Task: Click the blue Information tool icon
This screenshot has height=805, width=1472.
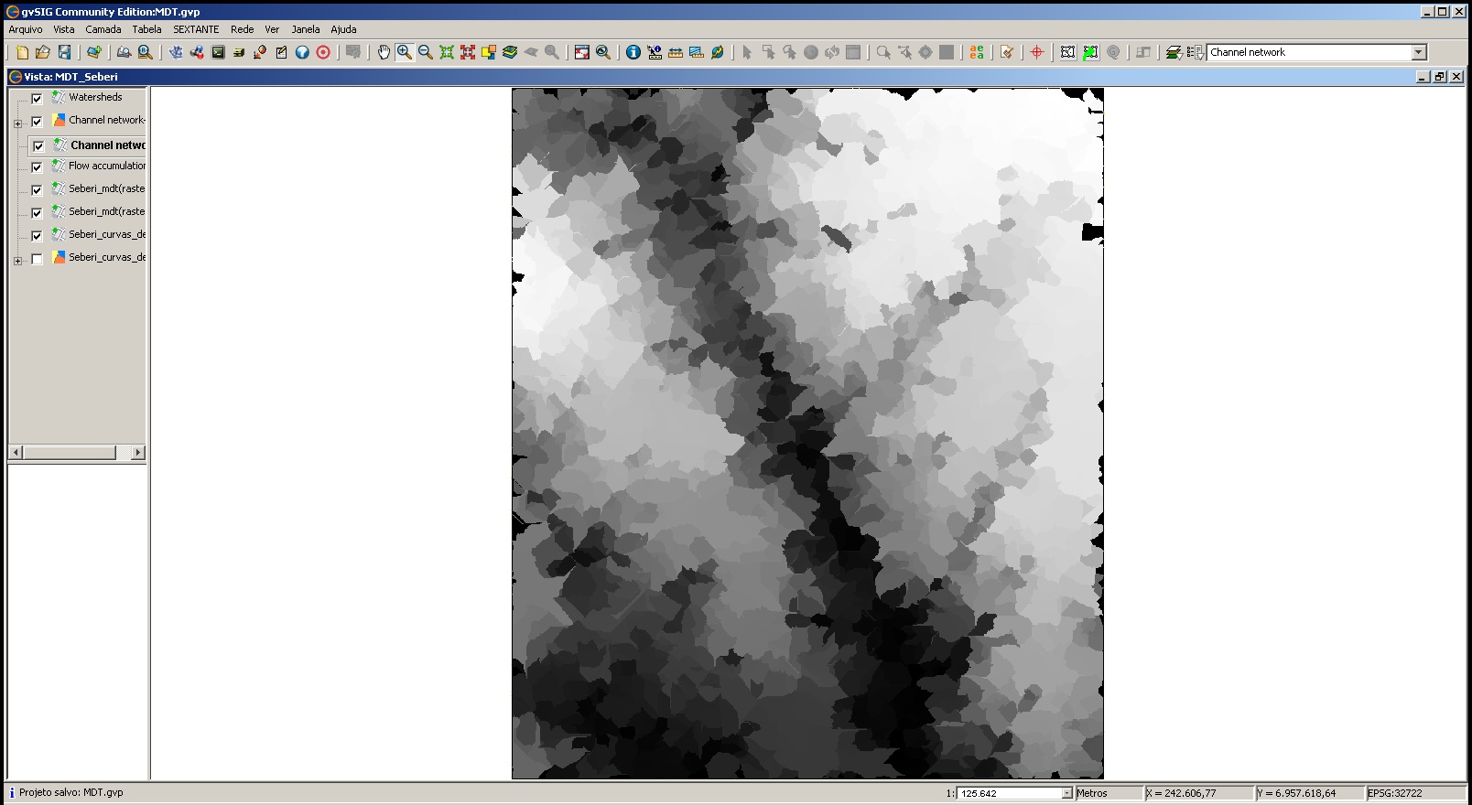Action: click(633, 52)
